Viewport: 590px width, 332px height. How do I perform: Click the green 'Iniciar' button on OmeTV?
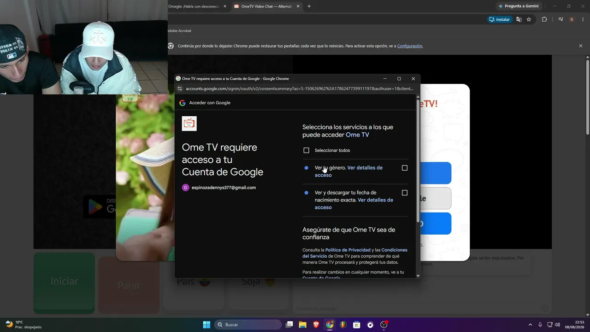pos(64,283)
